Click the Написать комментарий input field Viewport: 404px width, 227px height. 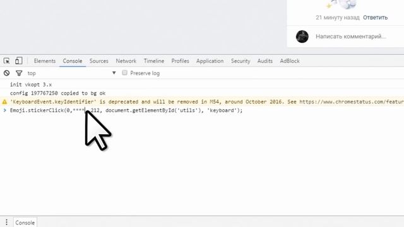351,37
